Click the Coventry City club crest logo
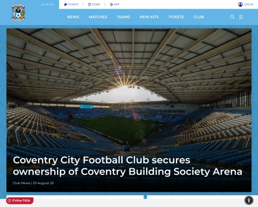 [x=18, y=13]
